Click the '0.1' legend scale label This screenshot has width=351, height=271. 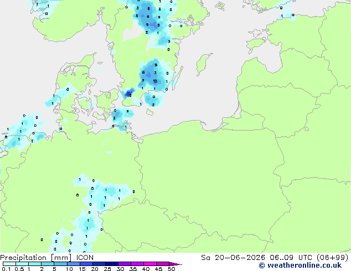pyautogui.click(x=6, y=269)
